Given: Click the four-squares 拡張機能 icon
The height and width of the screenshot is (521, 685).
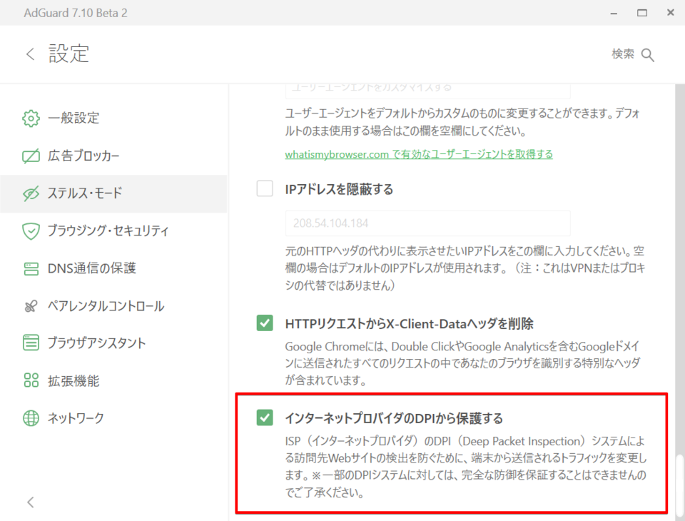Looking at the screenshot, I should click(31, 380).
